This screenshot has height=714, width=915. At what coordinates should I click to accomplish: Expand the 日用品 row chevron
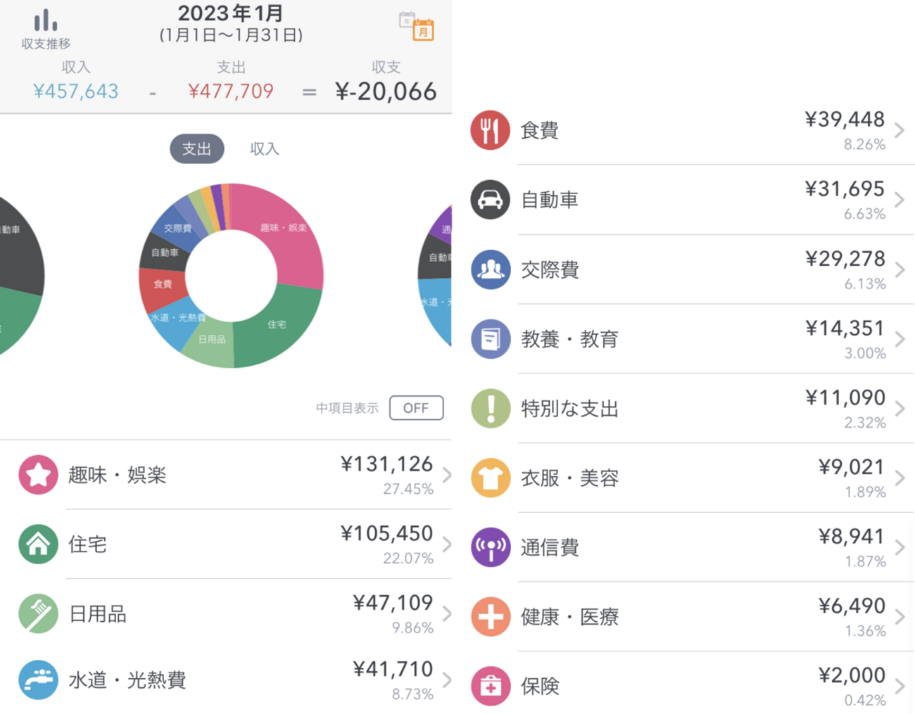[446, 614]
